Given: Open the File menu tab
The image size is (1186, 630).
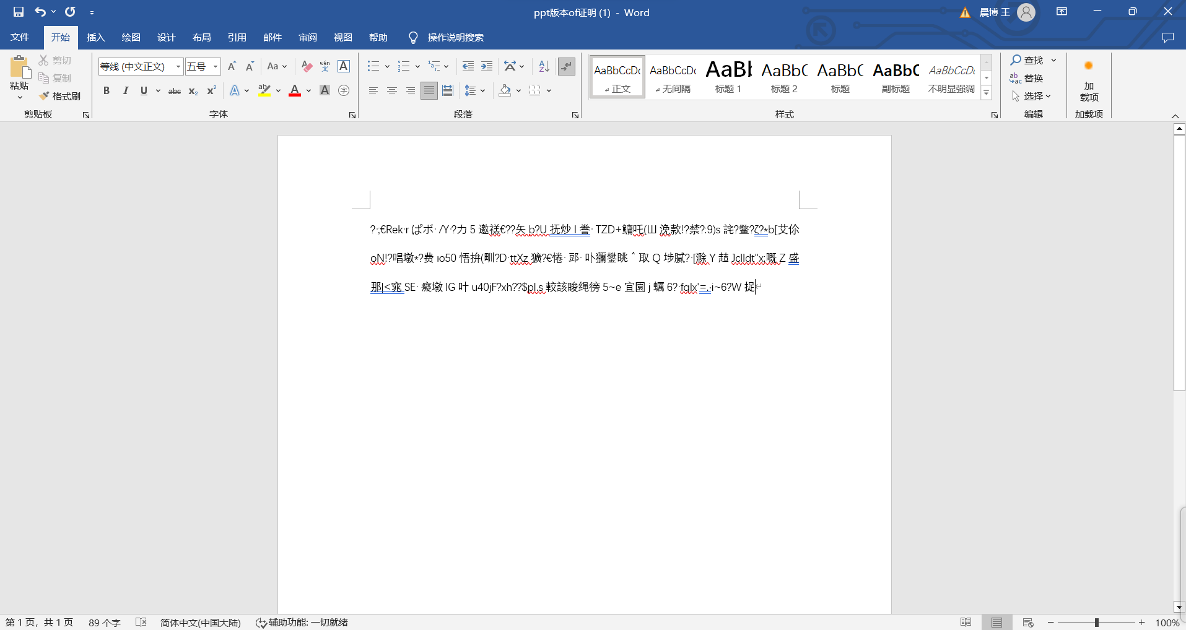Looking at the screenshot, I should pyautogui.click(x=20, y=38).
